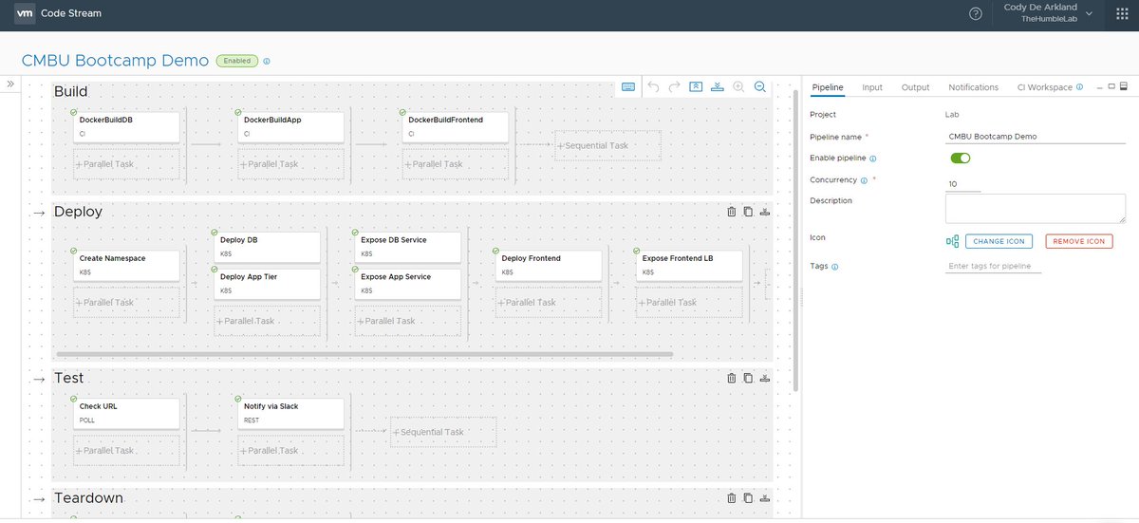
Task: Select the DockerBuildApp task card
Action: tap(290, 127)
